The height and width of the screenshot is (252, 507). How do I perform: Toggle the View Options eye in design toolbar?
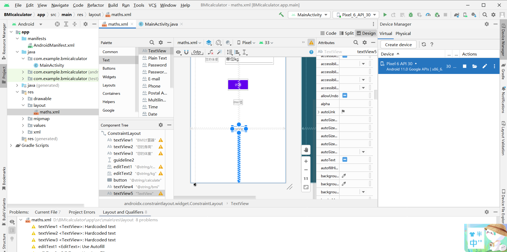(179, 52)
